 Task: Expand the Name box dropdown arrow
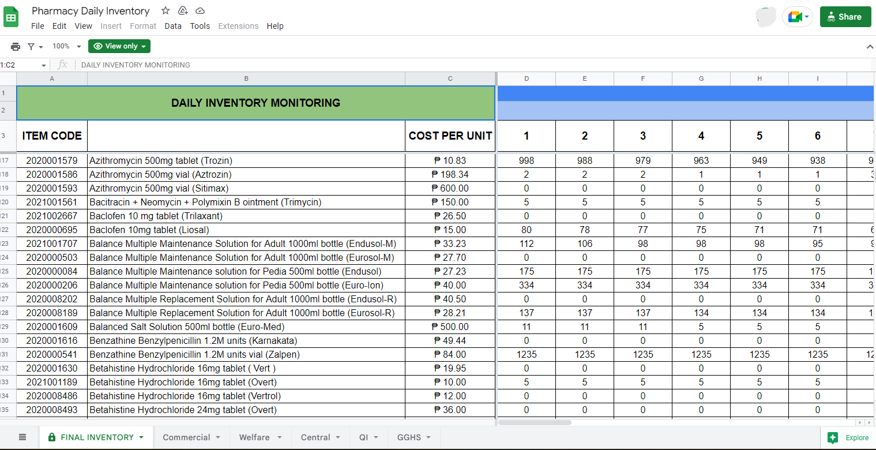(x=43, y=65)
